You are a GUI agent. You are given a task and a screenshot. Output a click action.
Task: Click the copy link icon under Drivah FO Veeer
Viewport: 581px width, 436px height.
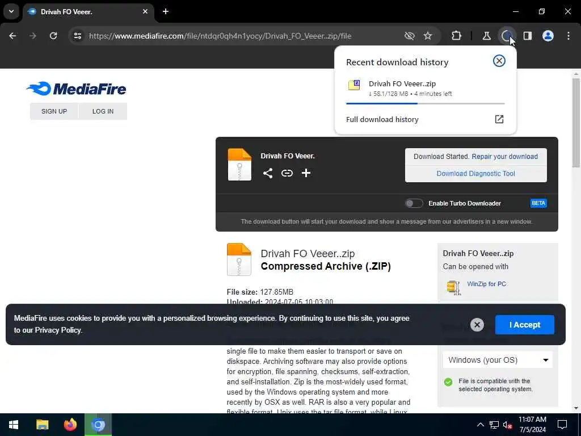tap(287, 173)
